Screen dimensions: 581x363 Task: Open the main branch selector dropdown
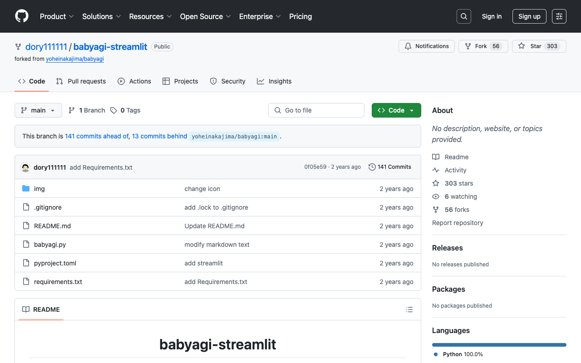pyautogui.click(x=38, y=110)
